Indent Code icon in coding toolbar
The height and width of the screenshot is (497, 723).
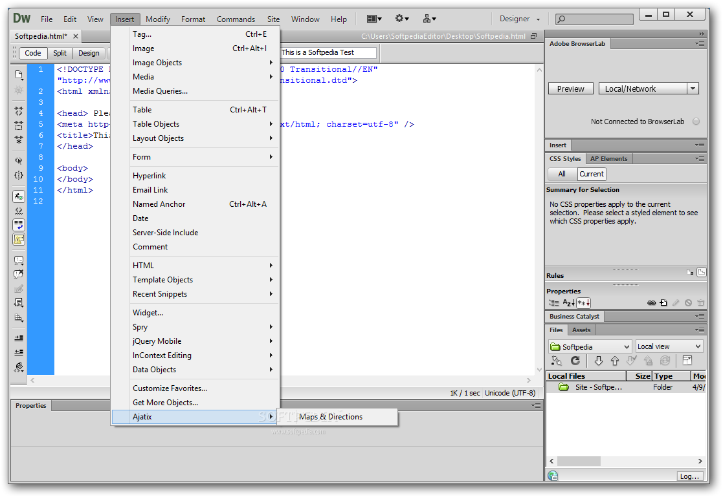click(x=18, y=338)
